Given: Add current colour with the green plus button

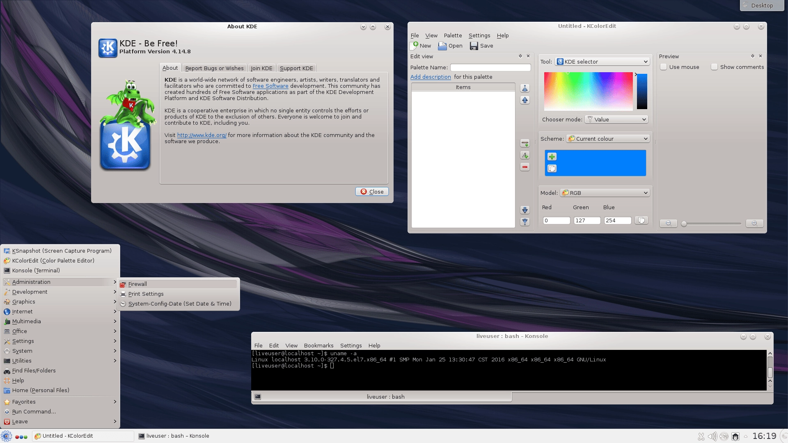Looking at the screenshot, I should click(x=552, y=157).
